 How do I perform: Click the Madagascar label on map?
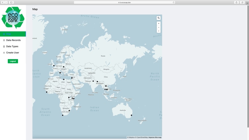(x=77, y=107)
